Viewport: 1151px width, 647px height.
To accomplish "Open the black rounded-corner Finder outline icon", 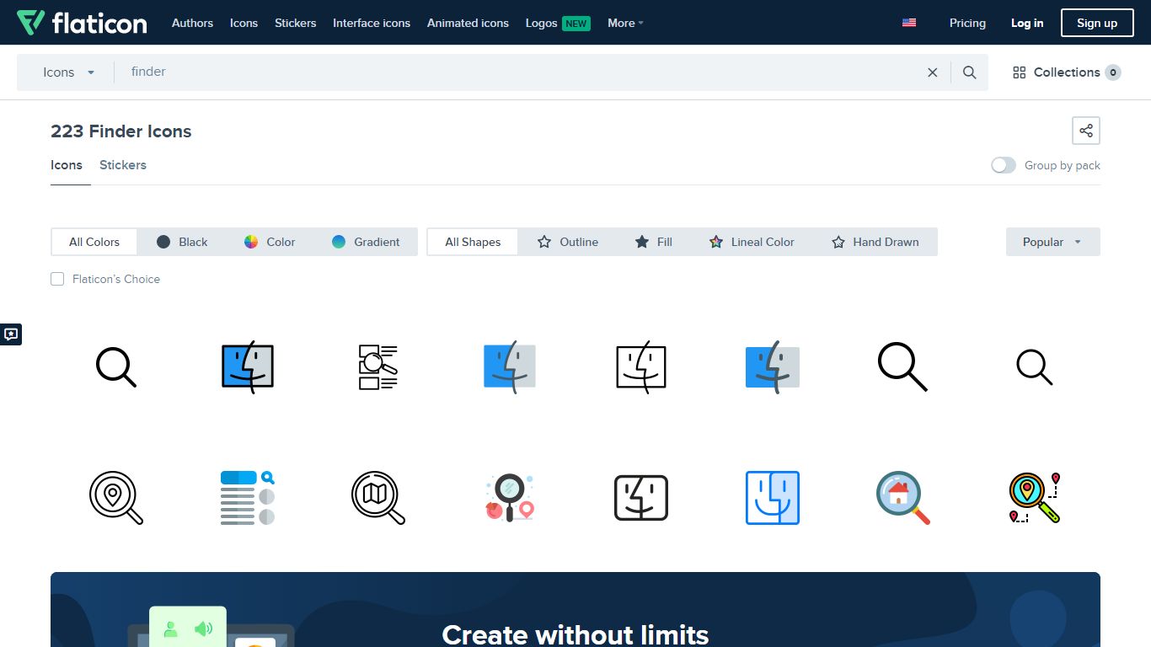I will point(641,498).
